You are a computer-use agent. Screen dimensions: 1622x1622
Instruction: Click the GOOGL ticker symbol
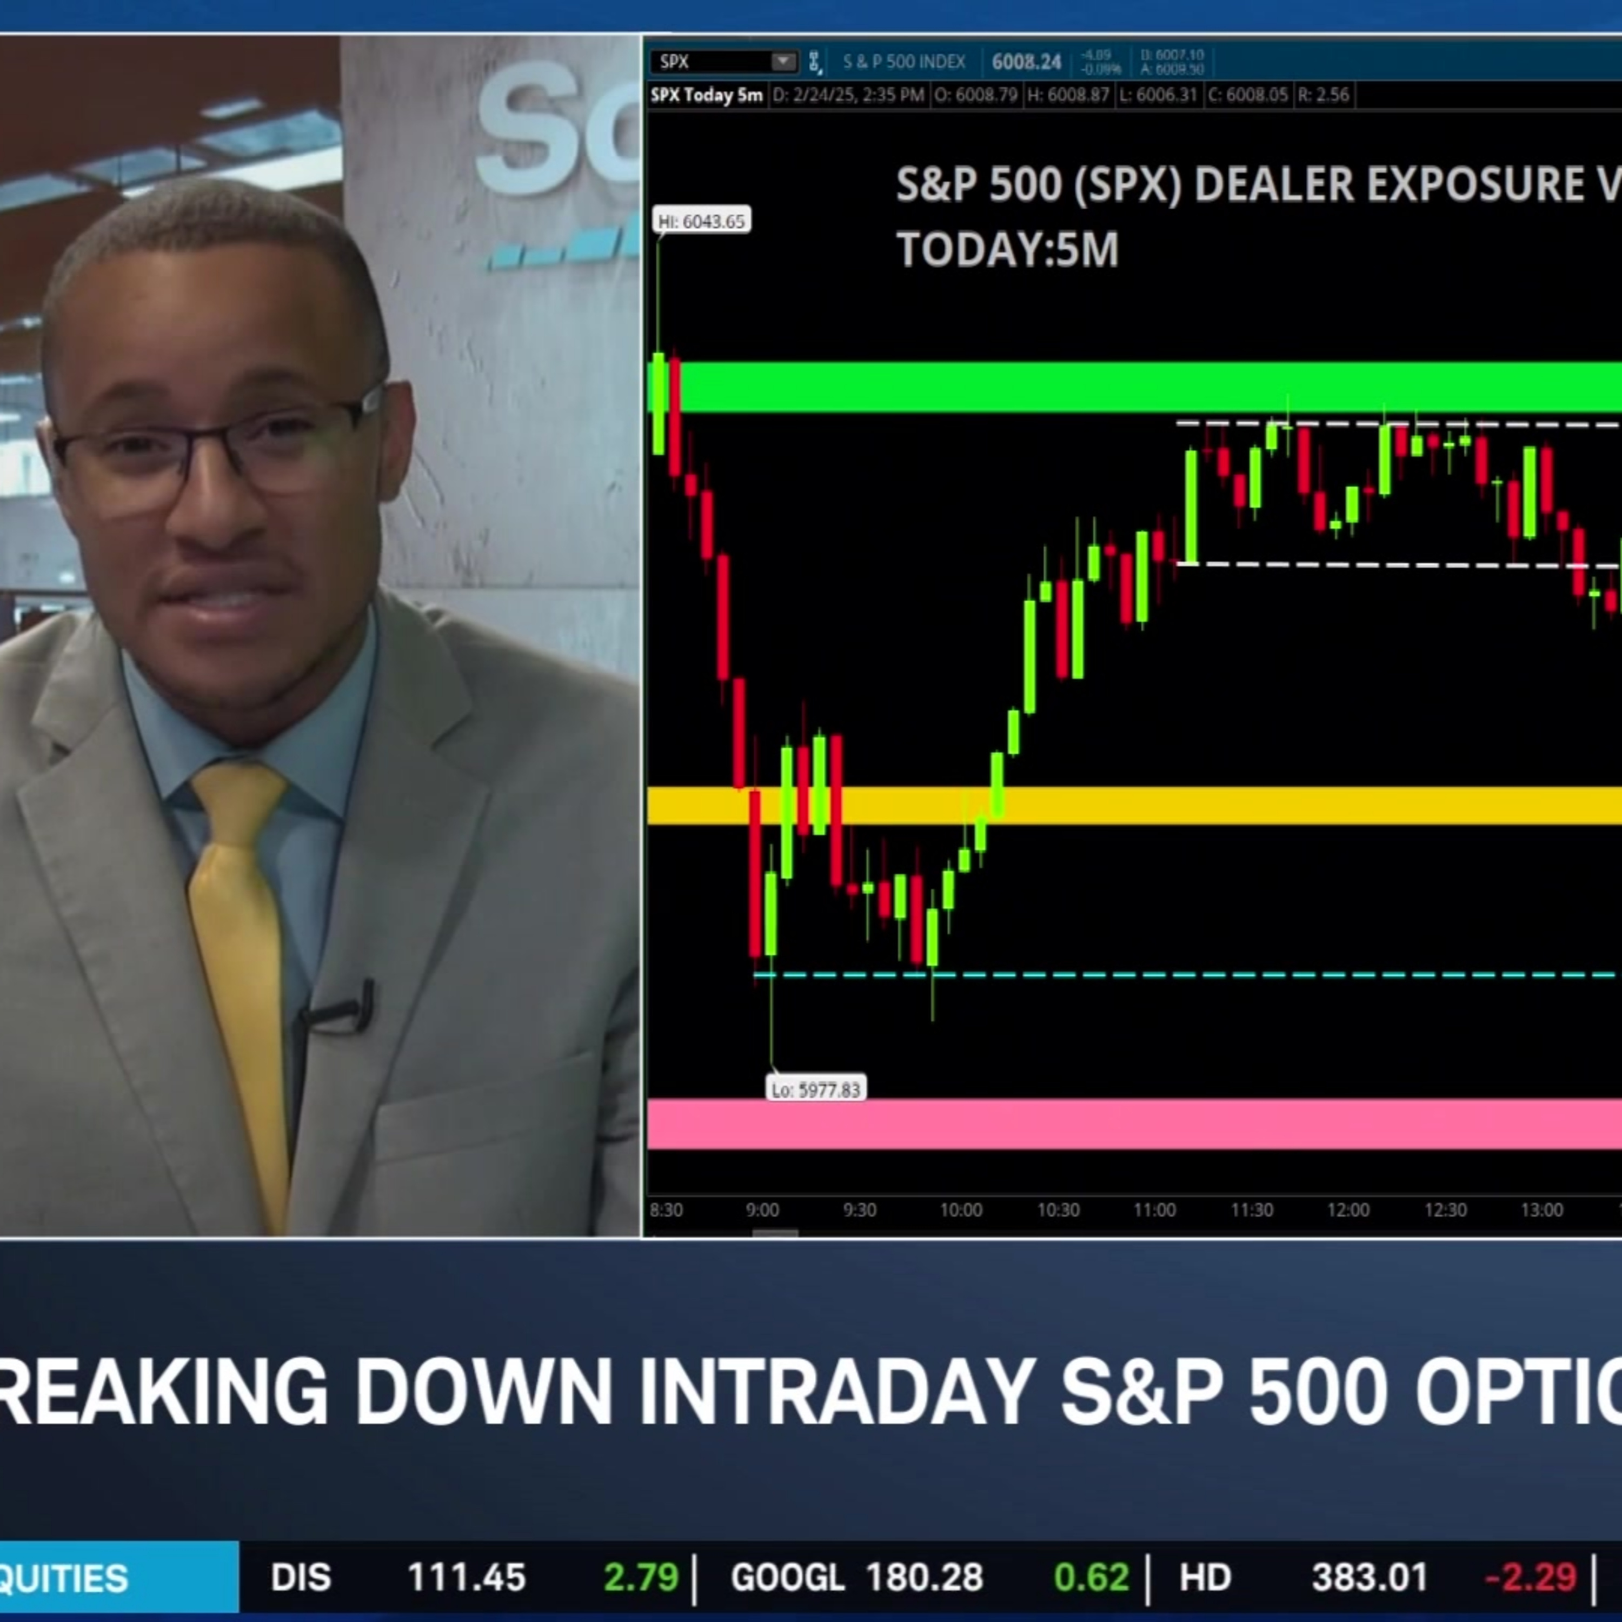(788, 1578)
